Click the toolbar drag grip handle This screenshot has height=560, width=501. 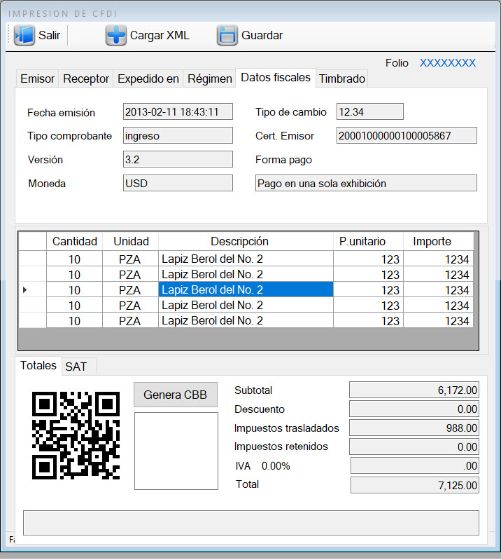(8, 35)
